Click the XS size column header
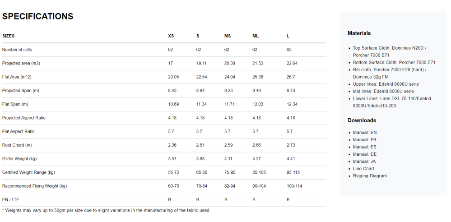Screen dimensions: 451x222 (171, 36)
